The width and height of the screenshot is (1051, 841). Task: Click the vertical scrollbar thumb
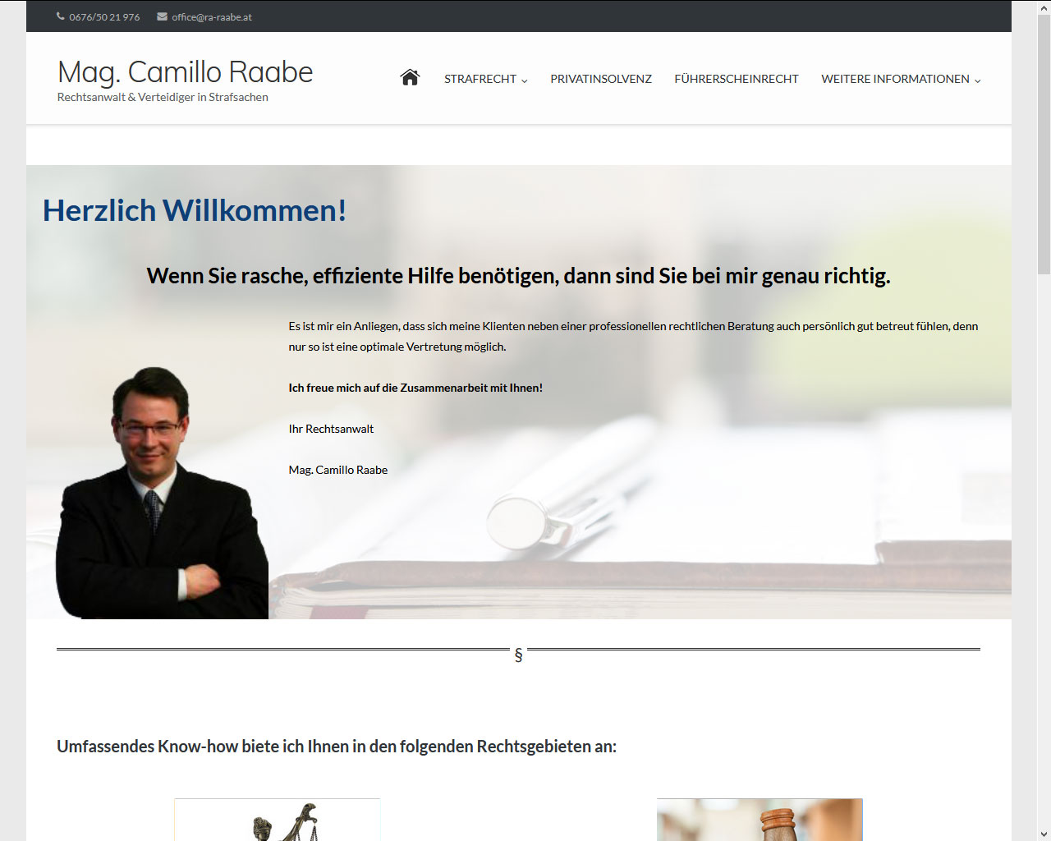[x=1044, y=144]
